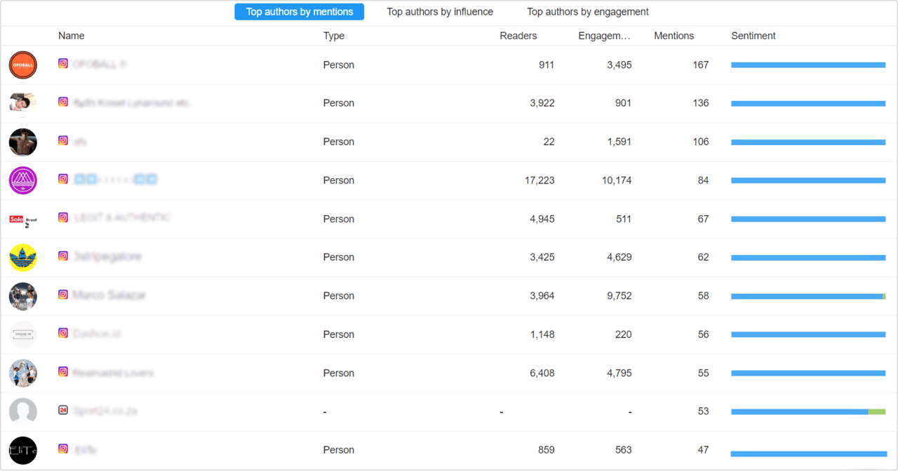The image size is (898, 471).
Task: Open the Marco Salazar author link
Action: [109, 295]
